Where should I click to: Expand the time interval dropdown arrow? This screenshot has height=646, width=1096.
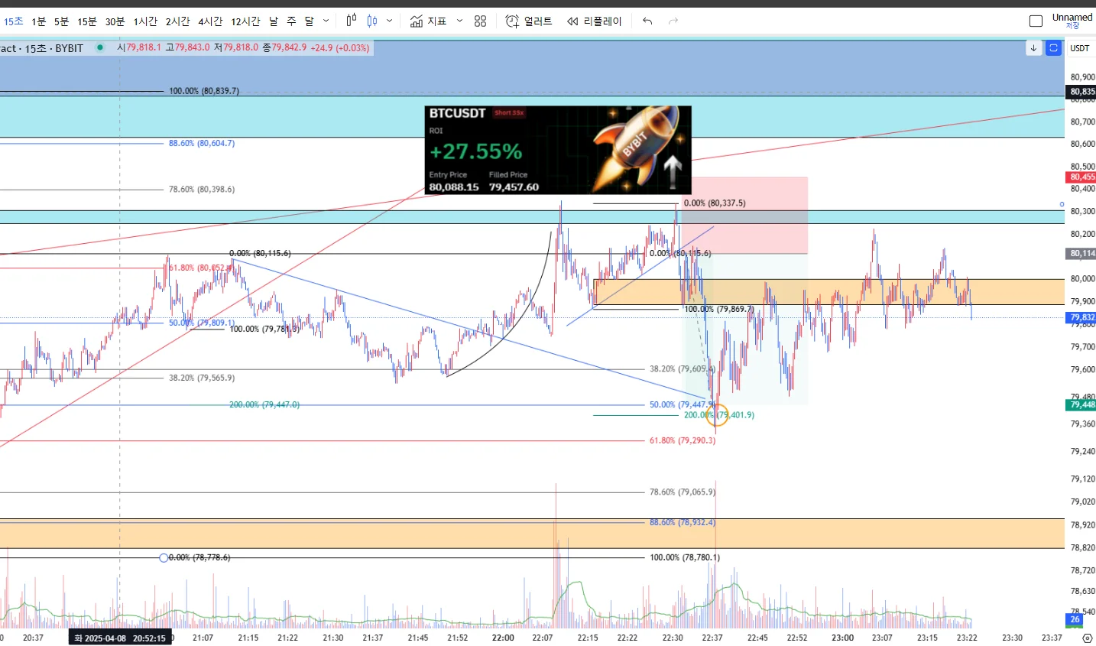click(326, 21)
